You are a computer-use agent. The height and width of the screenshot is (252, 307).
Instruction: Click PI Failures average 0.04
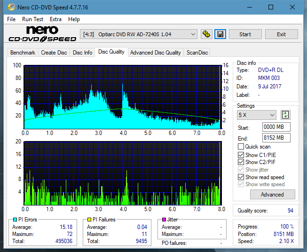point(142,227)
